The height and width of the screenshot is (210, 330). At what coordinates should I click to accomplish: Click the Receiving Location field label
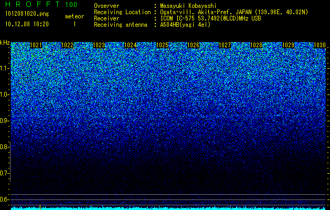122,12
